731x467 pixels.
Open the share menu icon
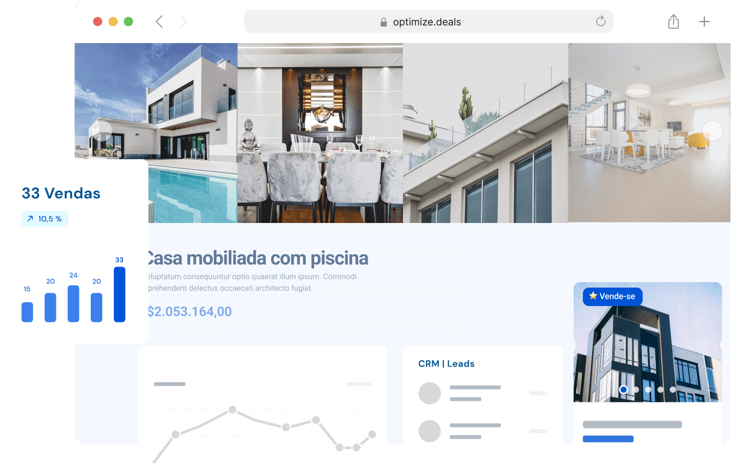click(674, 22)
